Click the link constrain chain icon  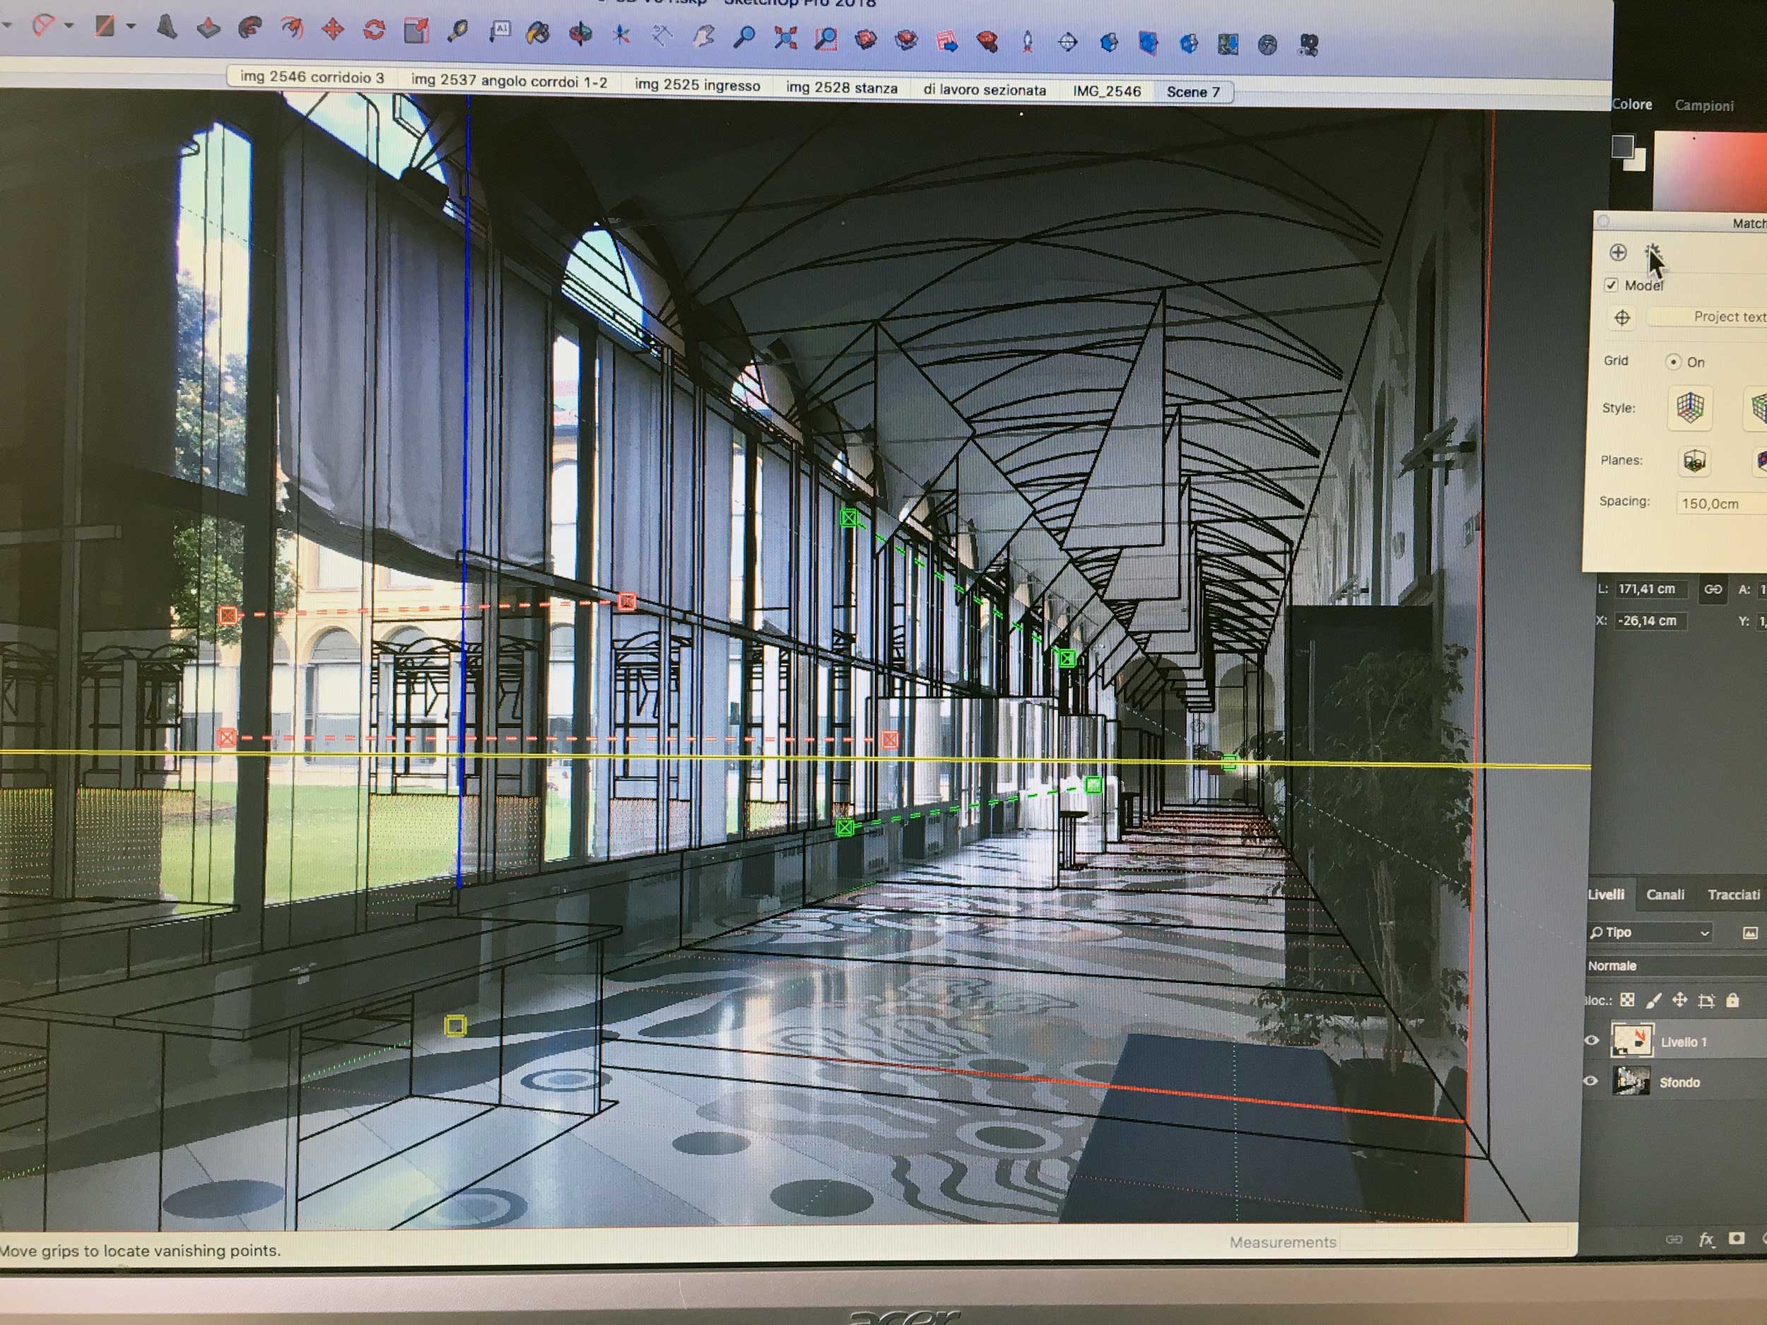pyautogui.click(x=1713, y=589)
